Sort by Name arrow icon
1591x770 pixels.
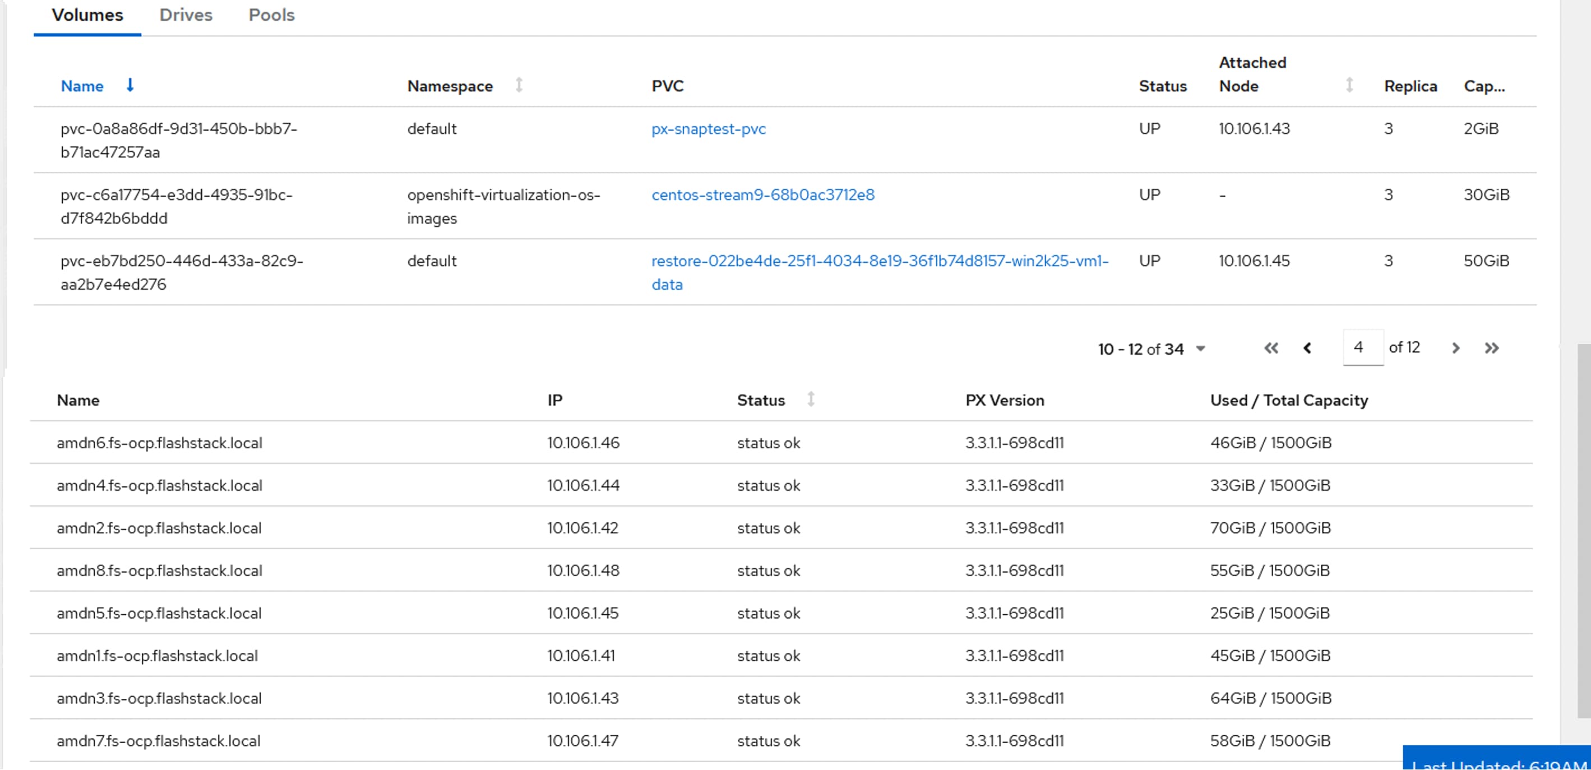(129, 85)
